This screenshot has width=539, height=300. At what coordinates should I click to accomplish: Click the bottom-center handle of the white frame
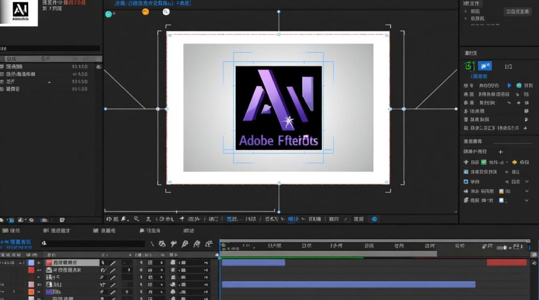click(x=279, y=183)
